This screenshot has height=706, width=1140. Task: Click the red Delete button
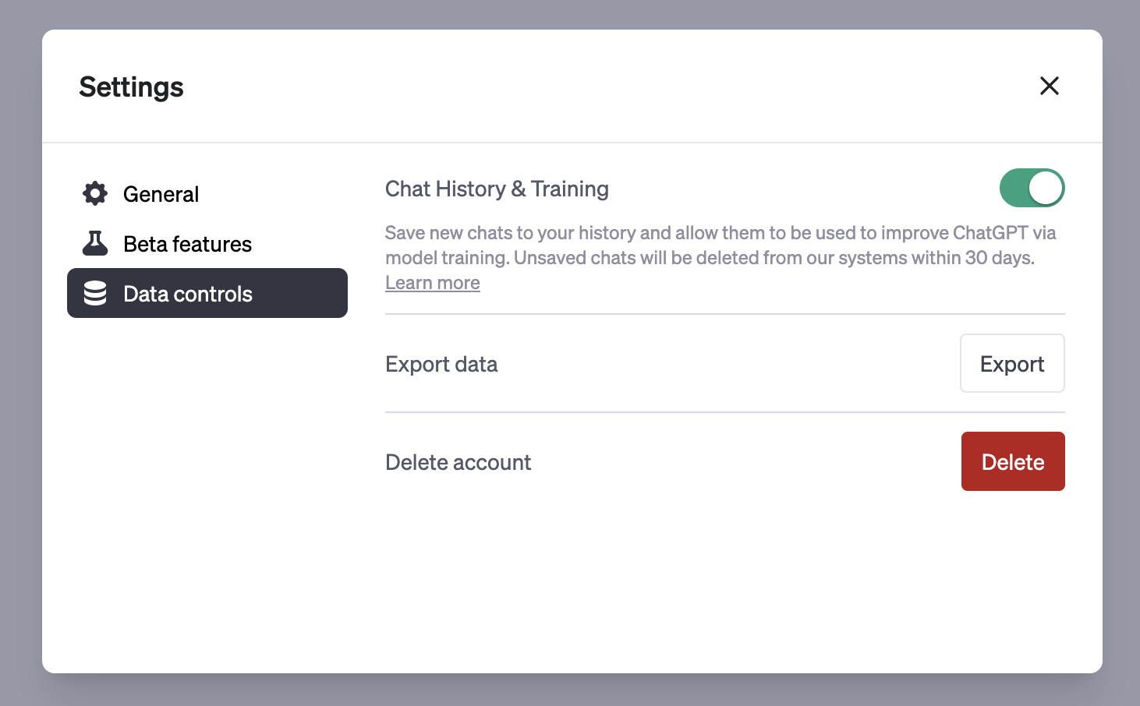pyautogui.click(x=1012, y=461)
